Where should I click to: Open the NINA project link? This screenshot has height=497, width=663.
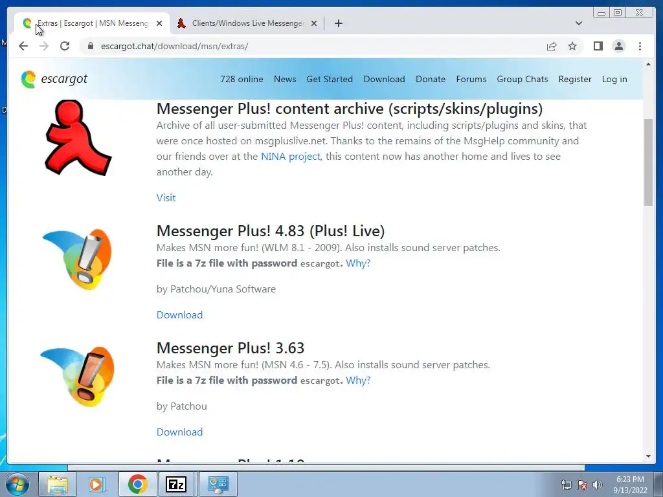click(291, 157)
